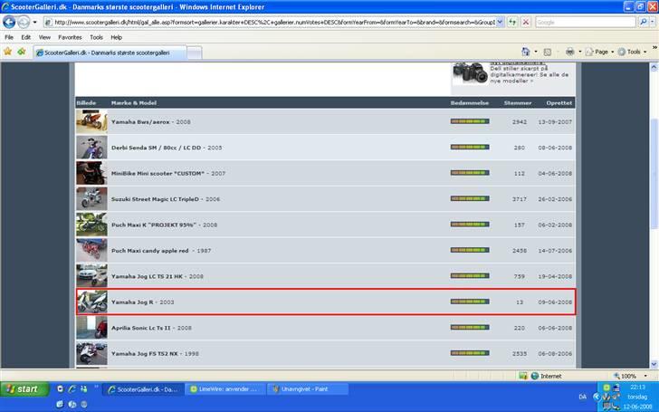This screenshot has width=659, height=412.
Task: Open the View menu
Action: [x=43, y=37]
